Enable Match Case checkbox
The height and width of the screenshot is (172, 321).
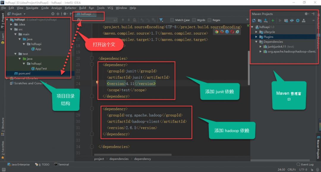[172, 20]
